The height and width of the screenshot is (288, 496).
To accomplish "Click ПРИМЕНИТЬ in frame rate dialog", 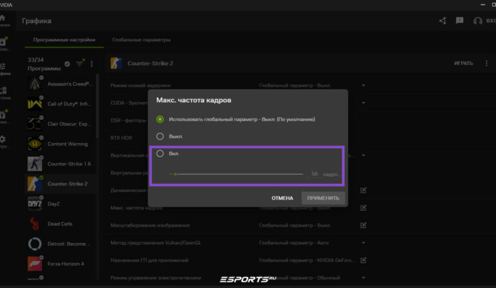I will [x=323, y=198].
